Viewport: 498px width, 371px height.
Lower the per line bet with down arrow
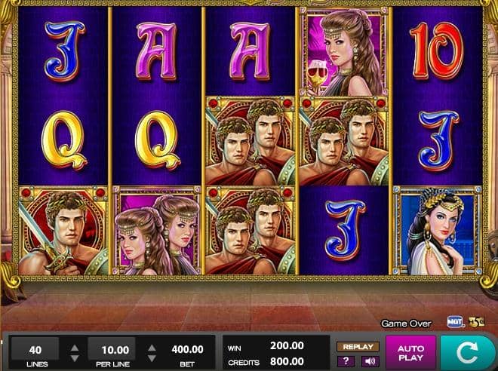click(152, 358)
